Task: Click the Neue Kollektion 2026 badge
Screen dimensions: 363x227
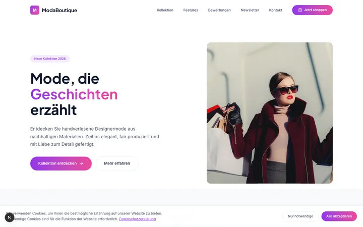Action: (x=50, y=59)
